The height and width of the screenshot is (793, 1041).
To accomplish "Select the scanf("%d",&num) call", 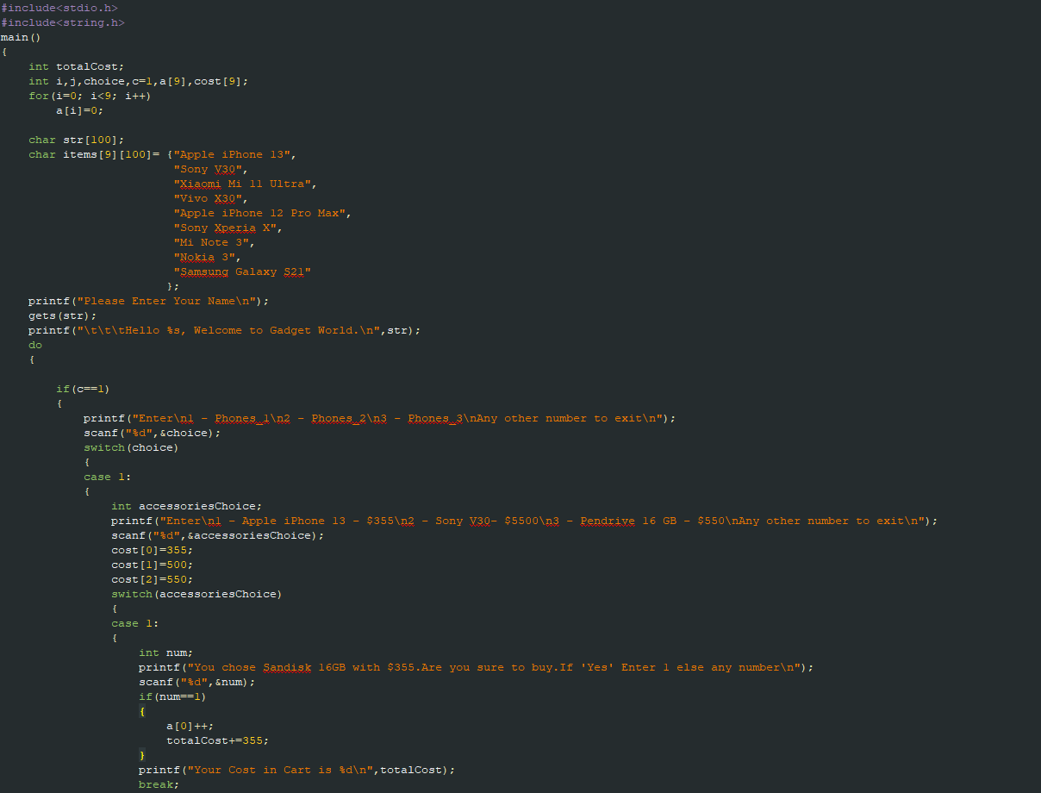I will point(174,682).
